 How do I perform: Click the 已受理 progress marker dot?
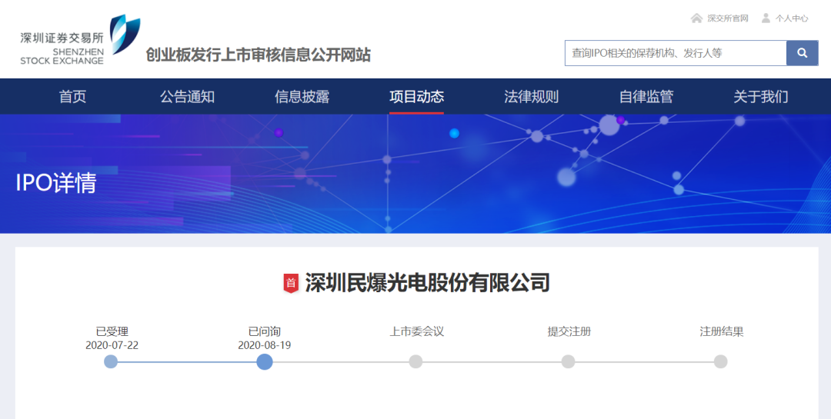(x=111, y=362)
